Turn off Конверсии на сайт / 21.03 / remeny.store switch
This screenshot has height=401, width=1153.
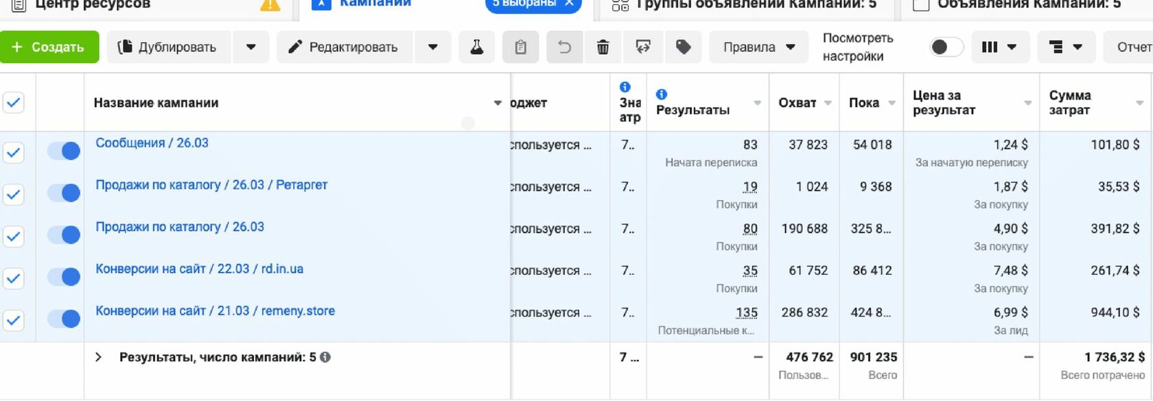point(64,318)
